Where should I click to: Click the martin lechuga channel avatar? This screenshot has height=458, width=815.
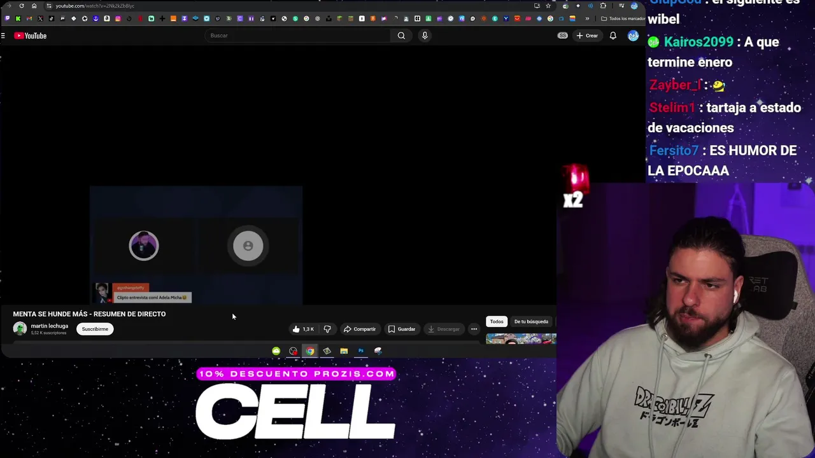pyautogui.click(x=20, y=328)
